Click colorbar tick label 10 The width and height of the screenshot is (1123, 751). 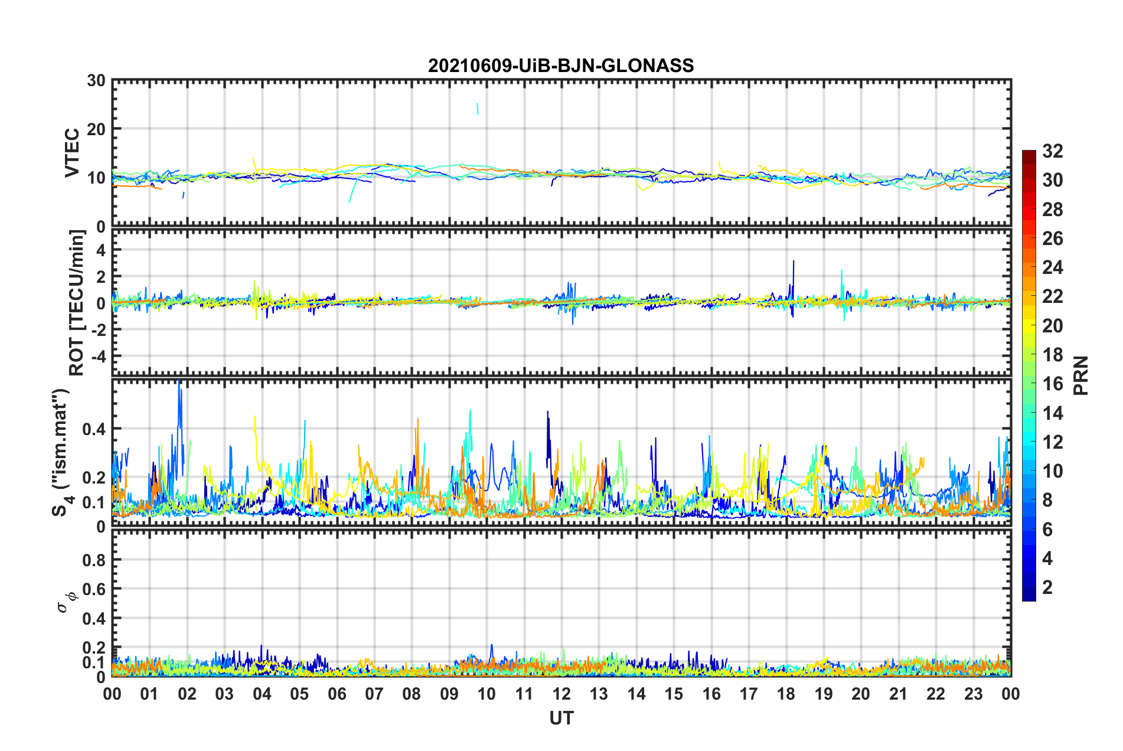pos(1052,471)
